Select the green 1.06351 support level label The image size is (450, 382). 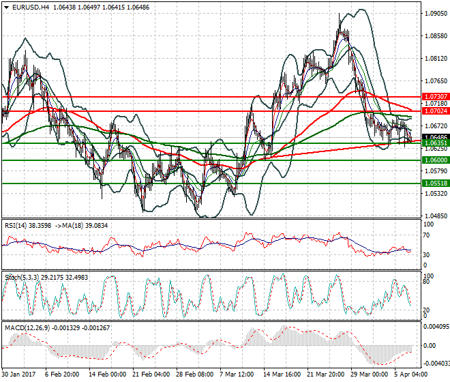coord(436,143)
